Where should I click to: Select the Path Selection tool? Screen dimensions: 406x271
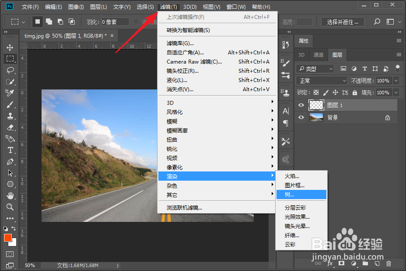[x=10, y=173]
